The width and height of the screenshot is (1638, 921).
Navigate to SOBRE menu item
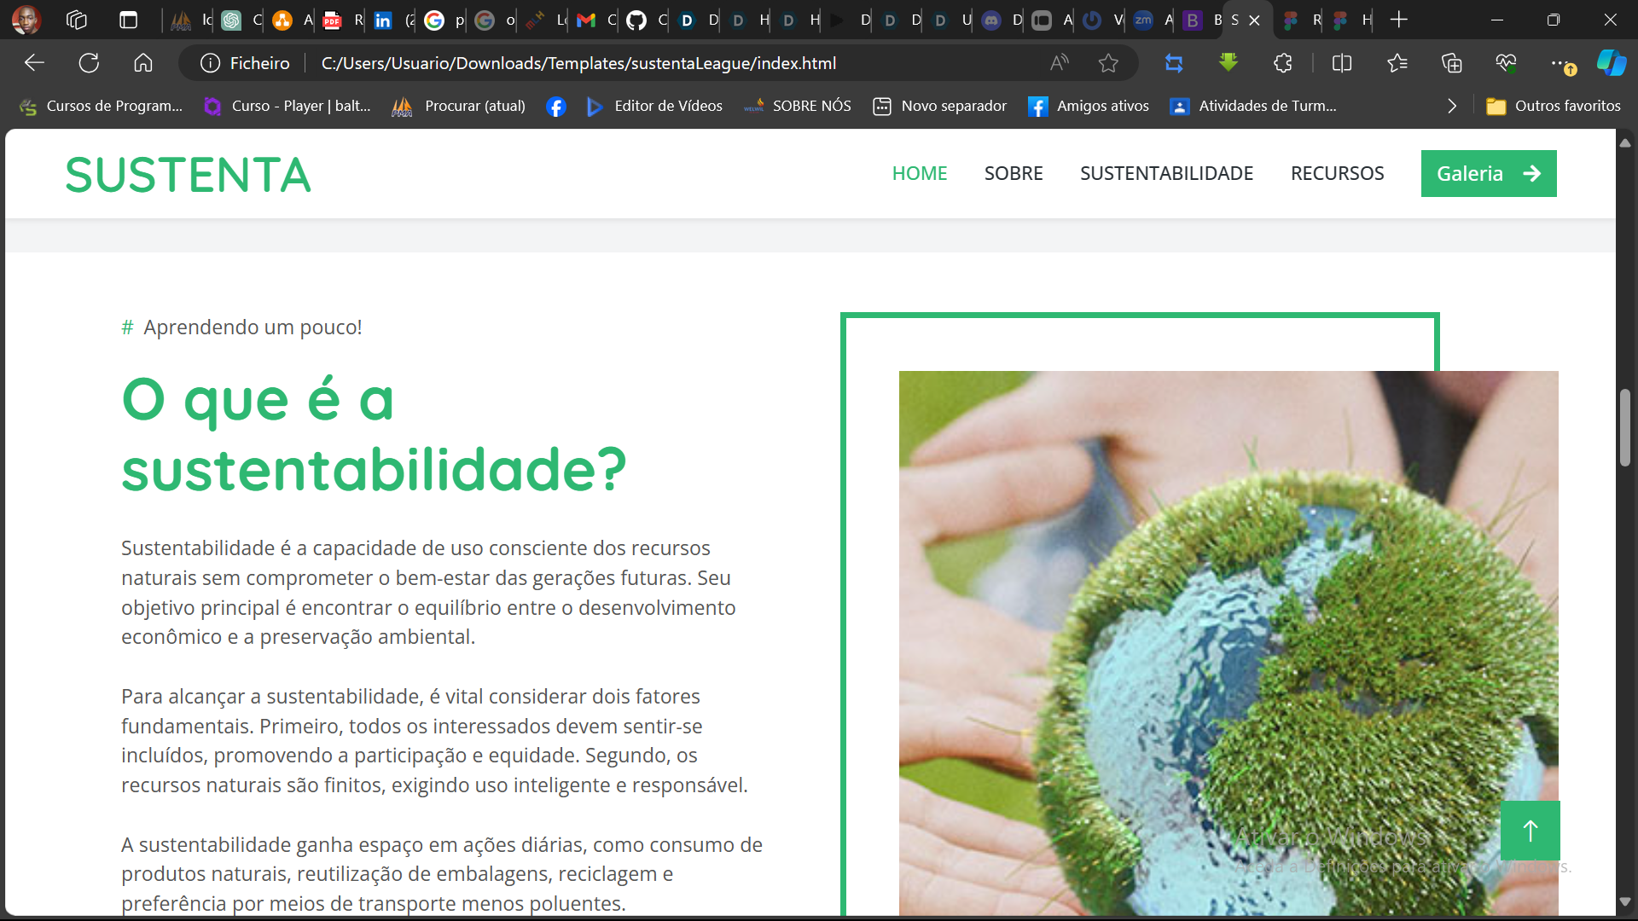point(1014,174)
